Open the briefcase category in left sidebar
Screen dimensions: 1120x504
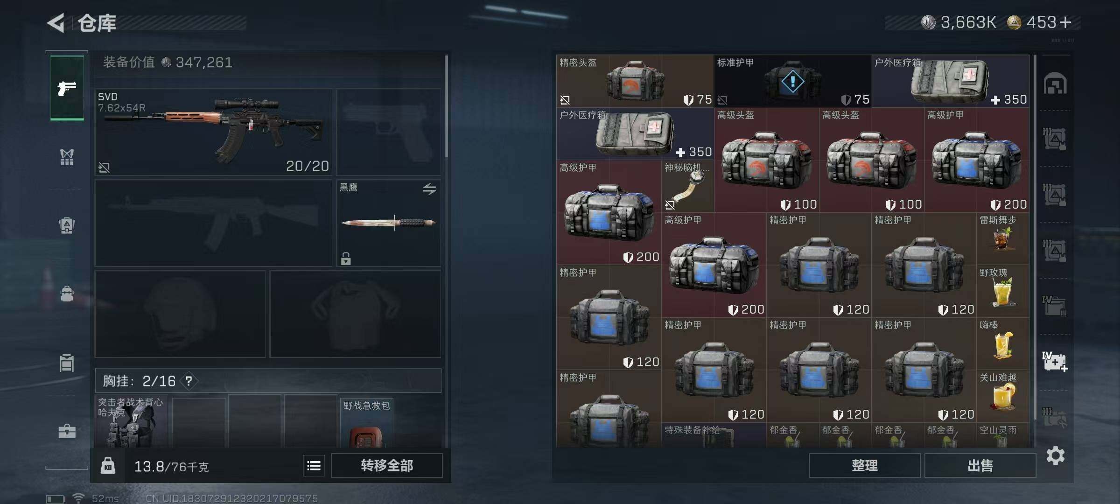(x=67, y=431)
